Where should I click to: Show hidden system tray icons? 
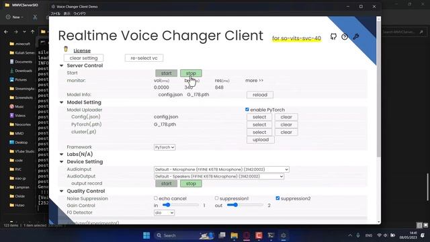(x=350, y=235)
